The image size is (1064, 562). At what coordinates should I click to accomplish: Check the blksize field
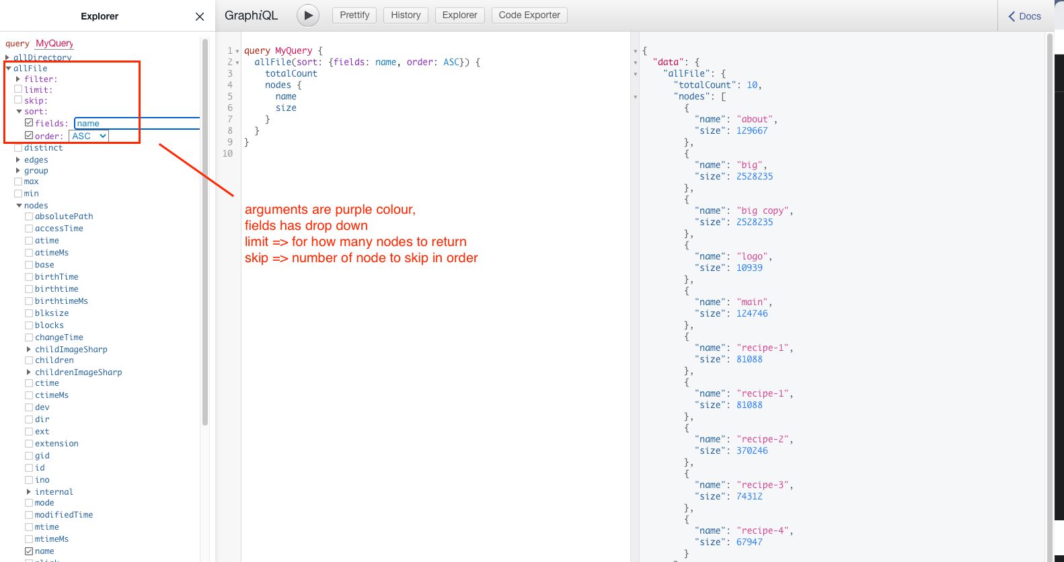click(x=29, y=313)
